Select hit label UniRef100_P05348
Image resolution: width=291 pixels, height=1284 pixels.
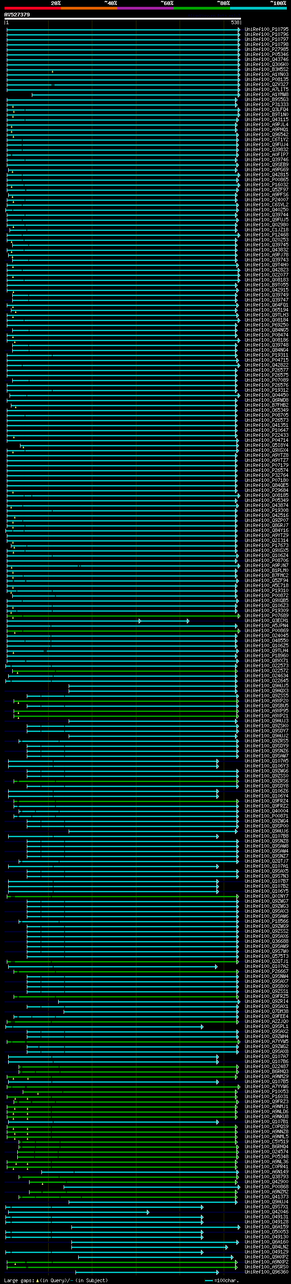(266, 1157)
